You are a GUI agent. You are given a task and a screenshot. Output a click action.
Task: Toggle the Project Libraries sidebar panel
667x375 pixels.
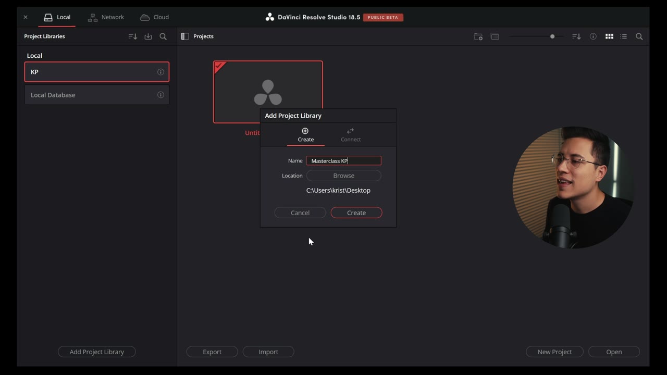(x=185, y=36)
